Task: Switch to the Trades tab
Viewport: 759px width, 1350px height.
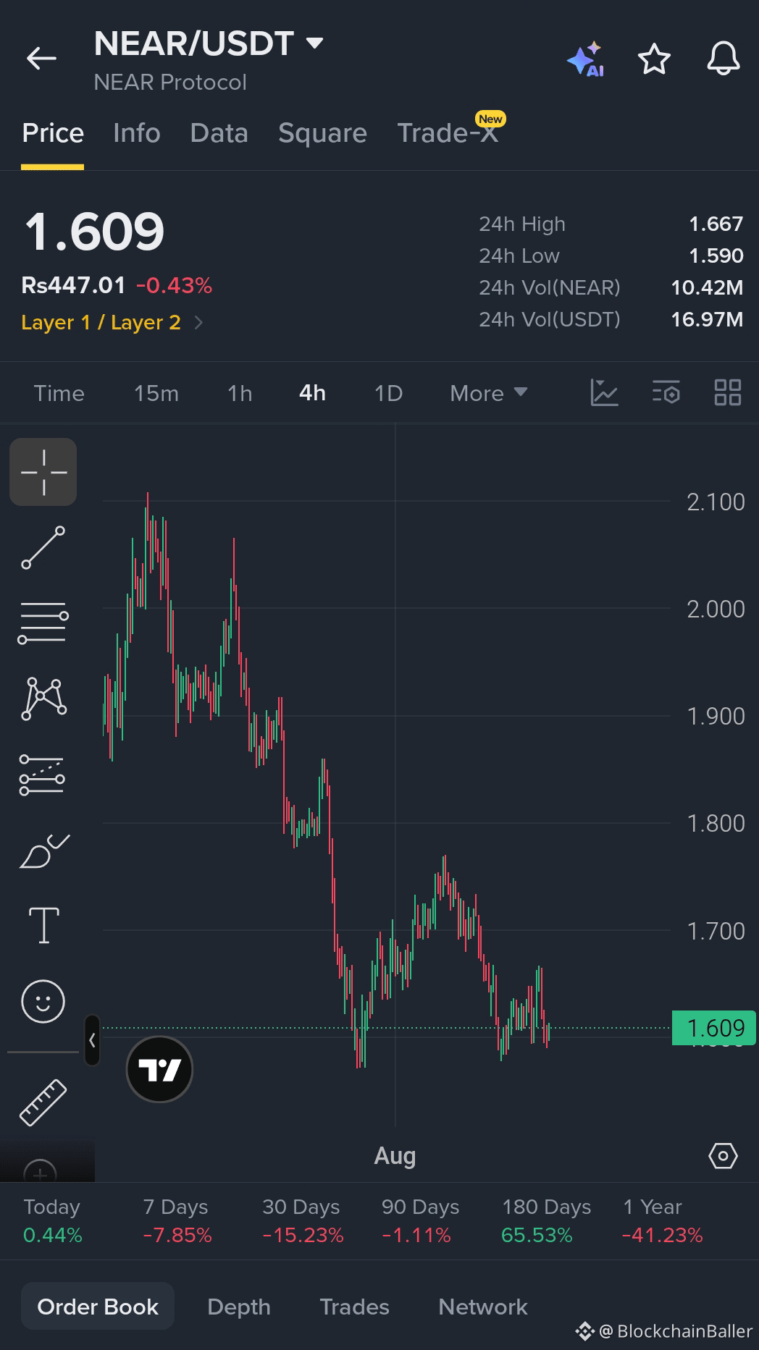Action: (355, 1307)
